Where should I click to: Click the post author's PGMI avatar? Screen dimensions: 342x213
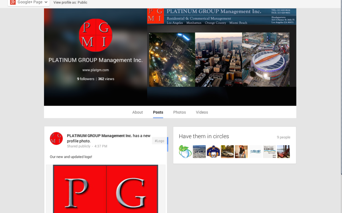pos(56,139)
